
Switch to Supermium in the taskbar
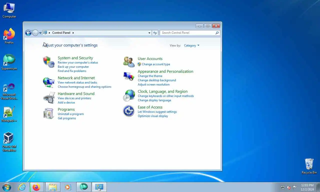[x=83, y=187]
